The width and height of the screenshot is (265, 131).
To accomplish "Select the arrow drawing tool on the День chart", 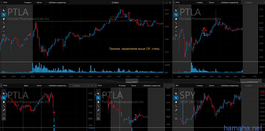I will tap(4, 110).
